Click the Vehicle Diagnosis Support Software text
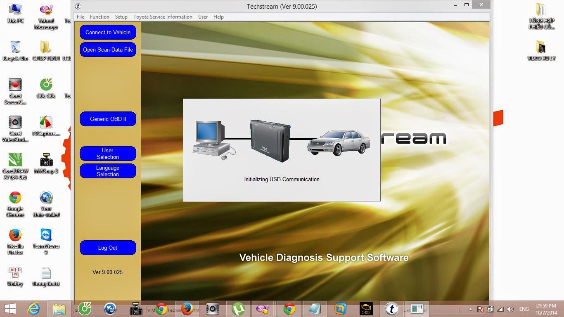564x317 pixels. (x=324, y=258)
